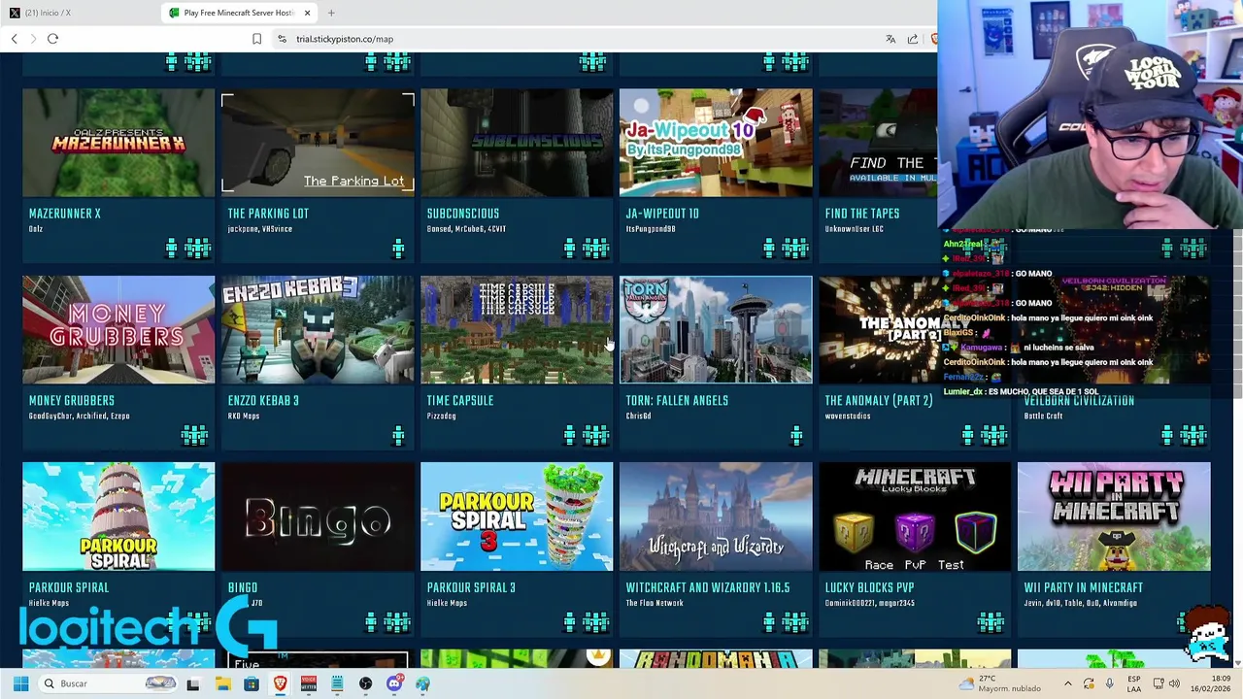1243x699 pixels.
Task: Click the Parkour Spiral 3 thumbnail
Action: (517, 516)
